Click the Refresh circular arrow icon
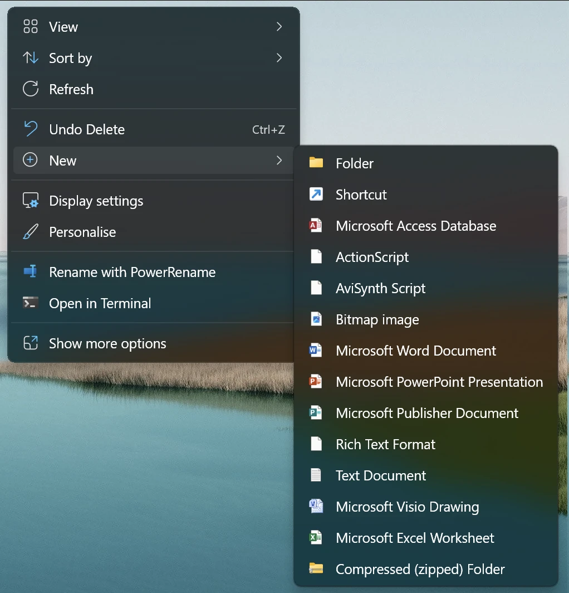This screenshot has width=569, height=593. tap(30, 89)
